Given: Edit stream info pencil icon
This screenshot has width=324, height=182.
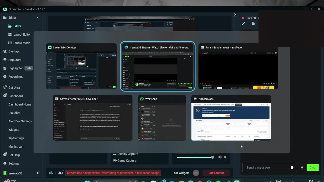Looking at the screenshot, I should (x=244, y=24).
